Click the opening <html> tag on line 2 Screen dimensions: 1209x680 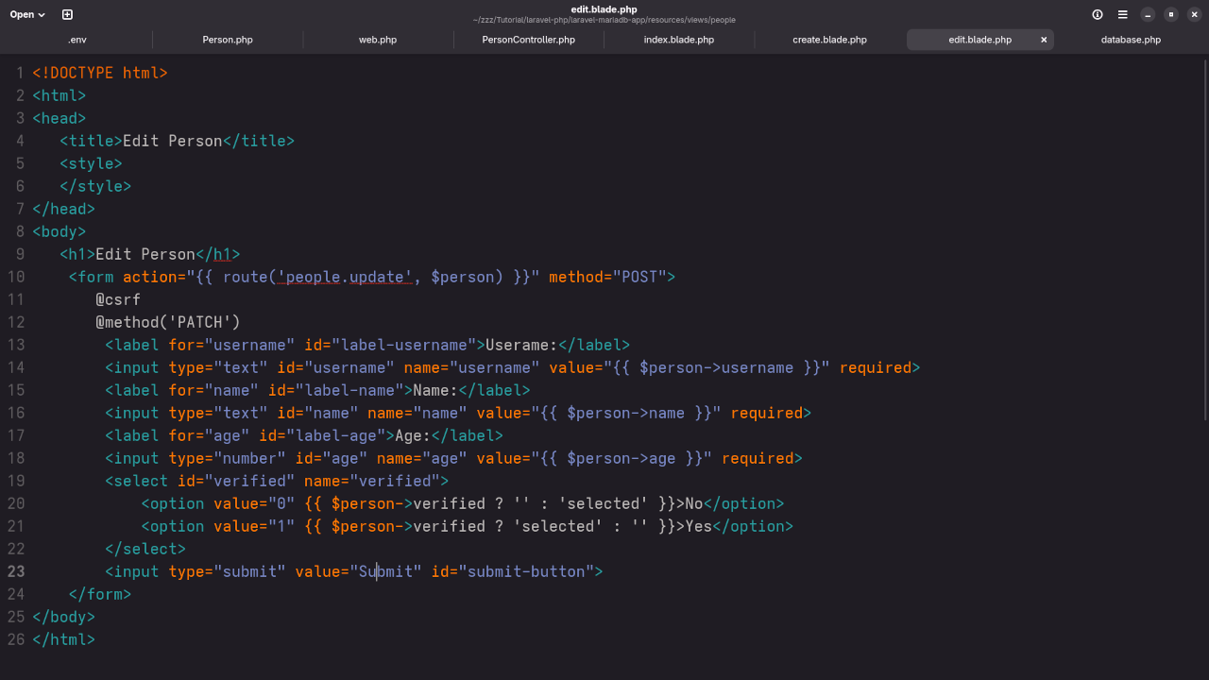59,95
